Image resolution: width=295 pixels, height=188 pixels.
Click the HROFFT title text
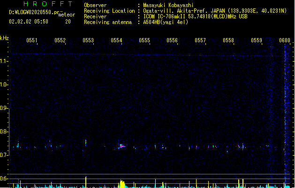pos(48,4)
